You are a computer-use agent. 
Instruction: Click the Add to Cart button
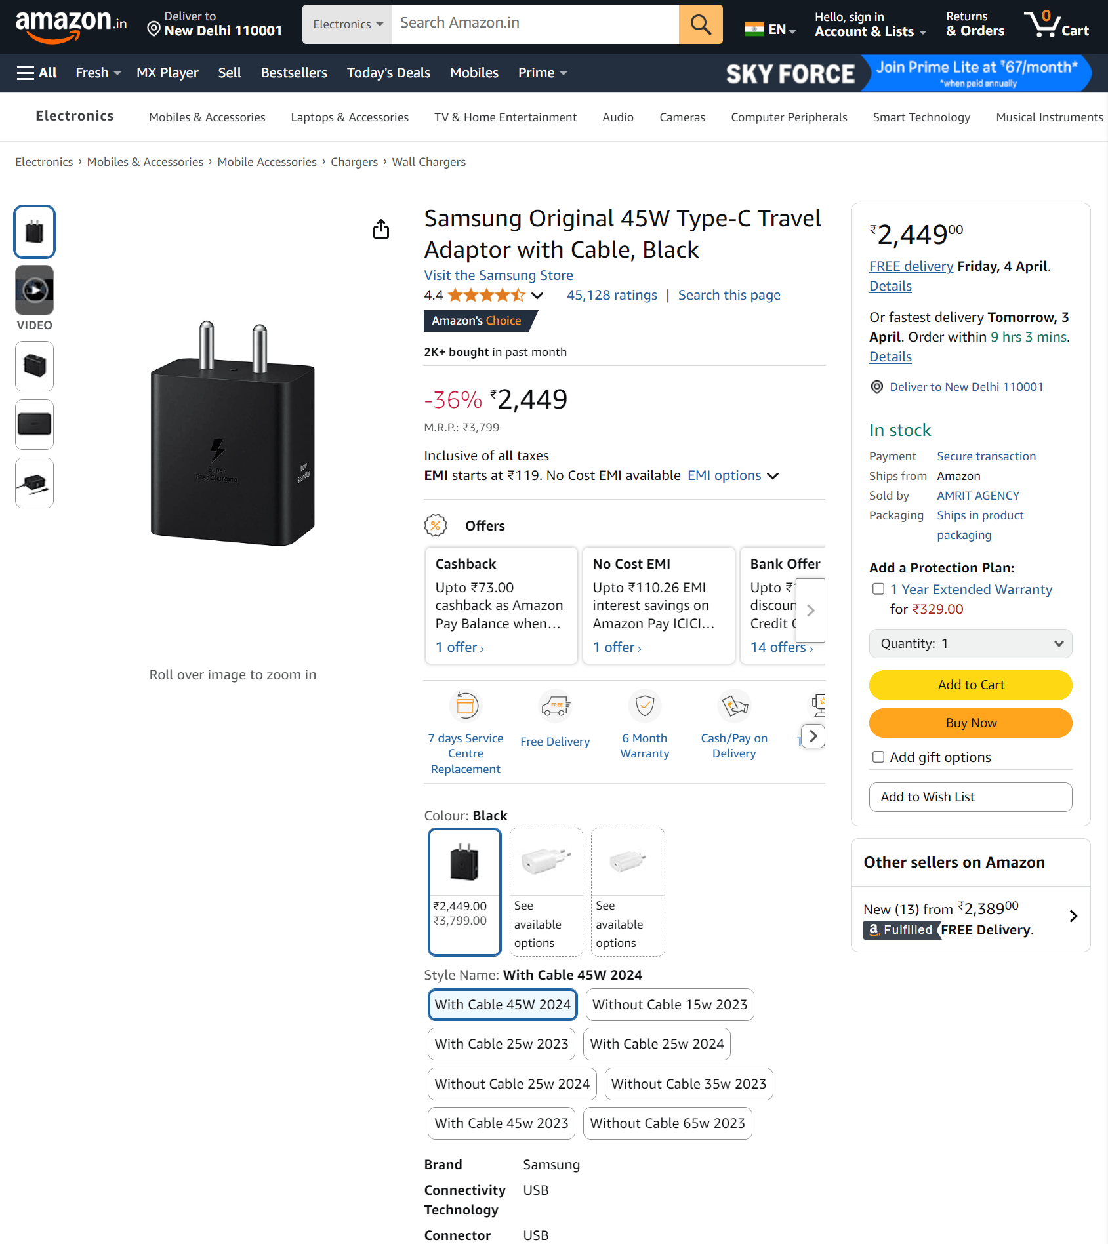(970, 685)
